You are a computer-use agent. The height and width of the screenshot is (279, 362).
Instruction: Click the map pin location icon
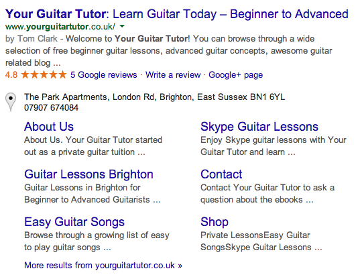pyautogui.click(x=11, y=102)
